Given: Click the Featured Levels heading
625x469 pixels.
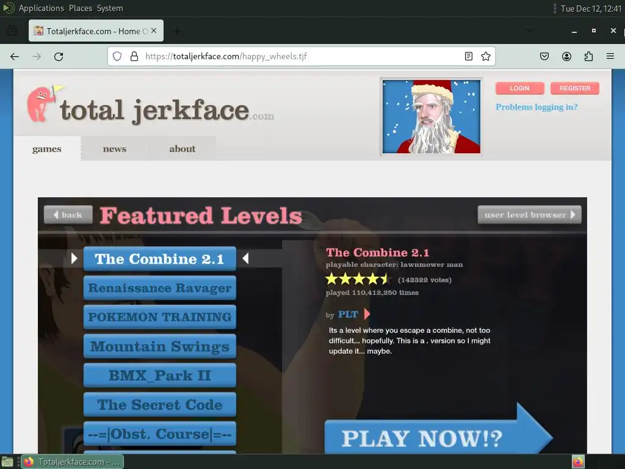Looking at the screenshot, I should (201, 216).
